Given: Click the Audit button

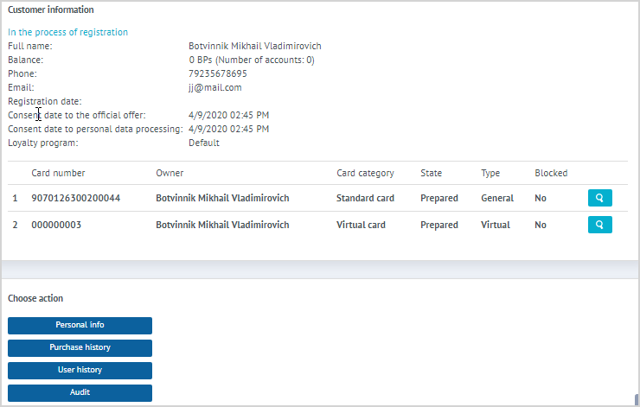Looking at the screenshot, I should click(80, 392).
